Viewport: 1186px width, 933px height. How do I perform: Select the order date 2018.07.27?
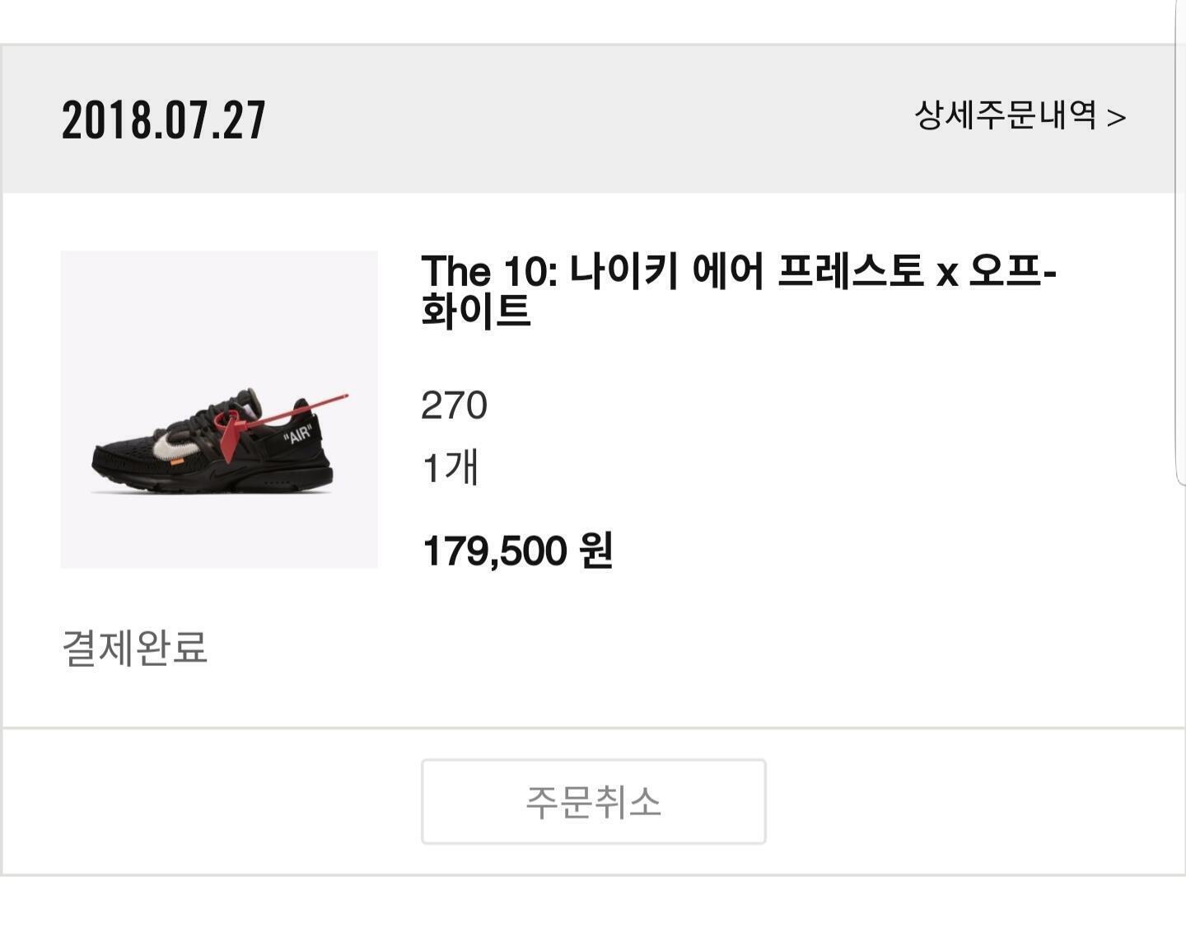tap(164, 120)
